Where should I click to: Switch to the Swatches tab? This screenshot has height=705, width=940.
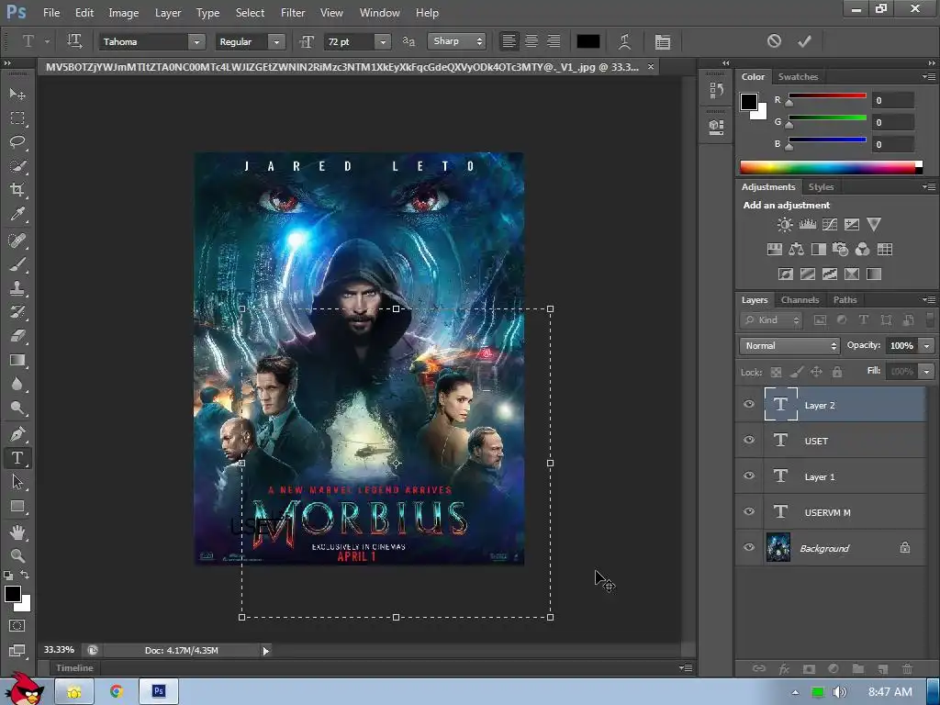(x=798, y=77)
